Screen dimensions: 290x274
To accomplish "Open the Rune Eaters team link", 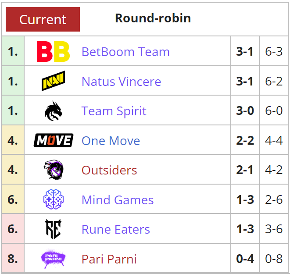I will tap(116, 229).
